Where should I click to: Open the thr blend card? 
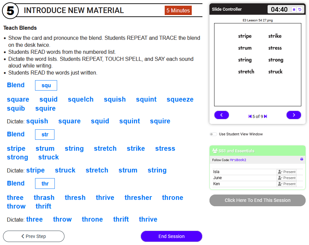[45, 183]
